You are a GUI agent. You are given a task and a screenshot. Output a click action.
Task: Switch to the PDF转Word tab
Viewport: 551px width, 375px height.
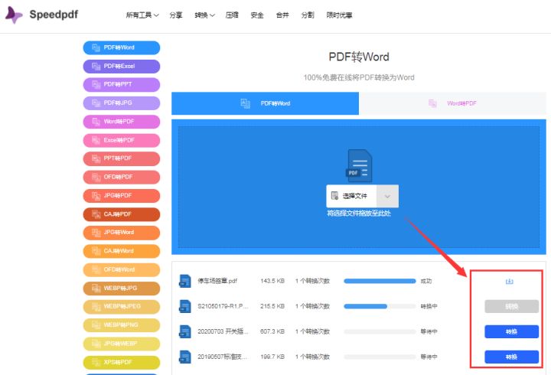pos(265,103)
